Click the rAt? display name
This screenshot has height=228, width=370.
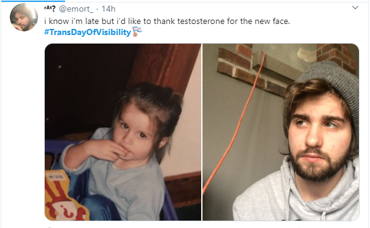coord(50,9)
